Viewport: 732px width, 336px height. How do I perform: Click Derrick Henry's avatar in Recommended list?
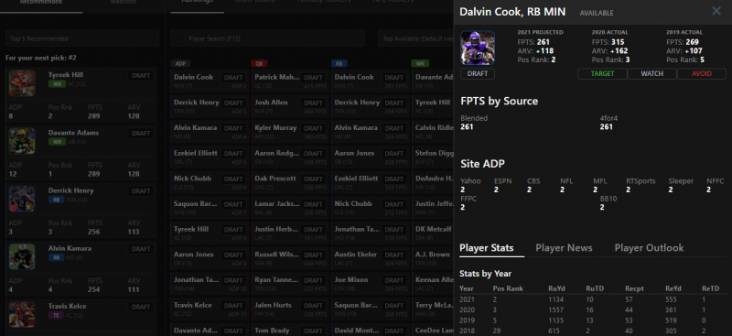coord(22,199)
